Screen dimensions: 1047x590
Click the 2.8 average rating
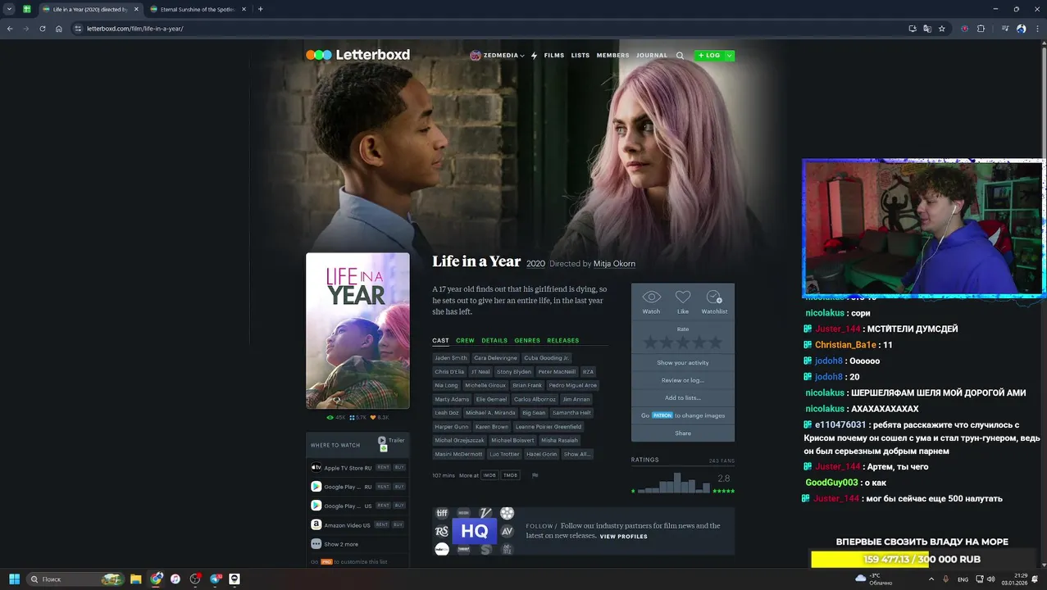click(x=723, y=479)
